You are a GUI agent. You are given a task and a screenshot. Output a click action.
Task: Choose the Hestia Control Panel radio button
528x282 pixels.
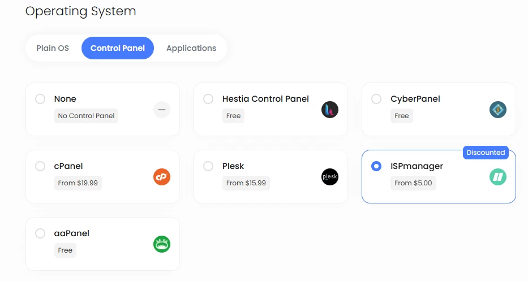click(x=208, y=99)
